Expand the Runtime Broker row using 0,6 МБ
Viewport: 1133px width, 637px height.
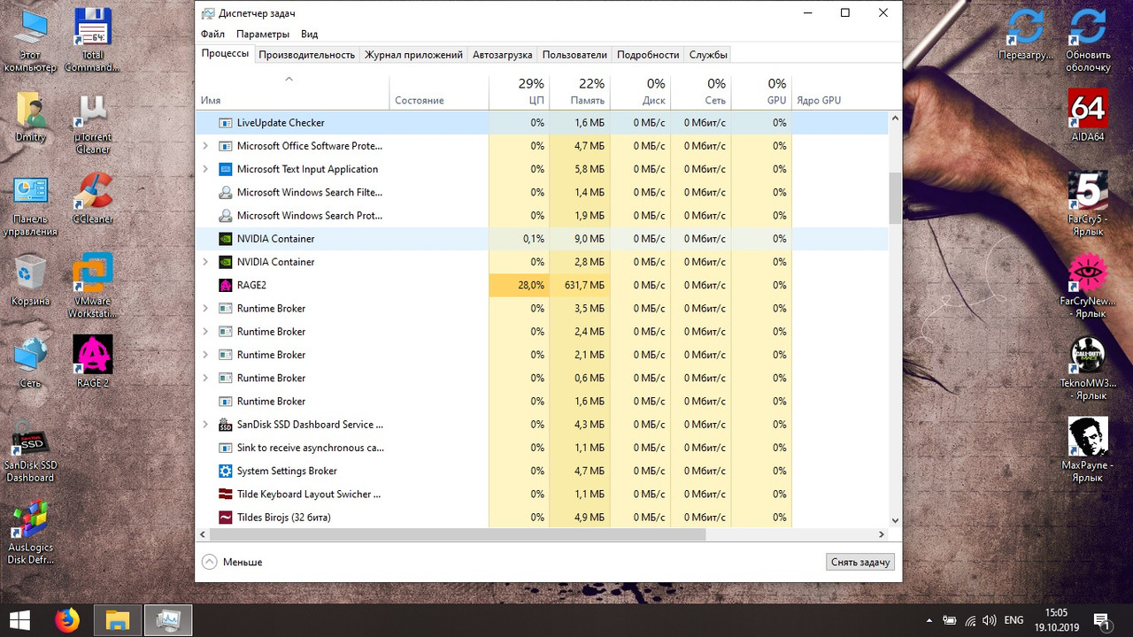tap(205, 378)
